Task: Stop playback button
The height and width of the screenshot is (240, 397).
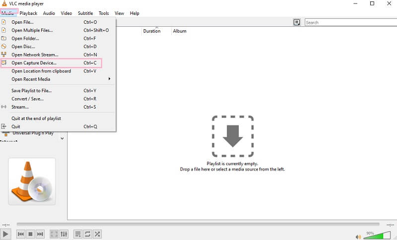Action: (30, 234)
